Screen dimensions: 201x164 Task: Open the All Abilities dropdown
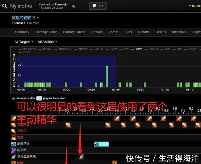(x=47, y=42)
